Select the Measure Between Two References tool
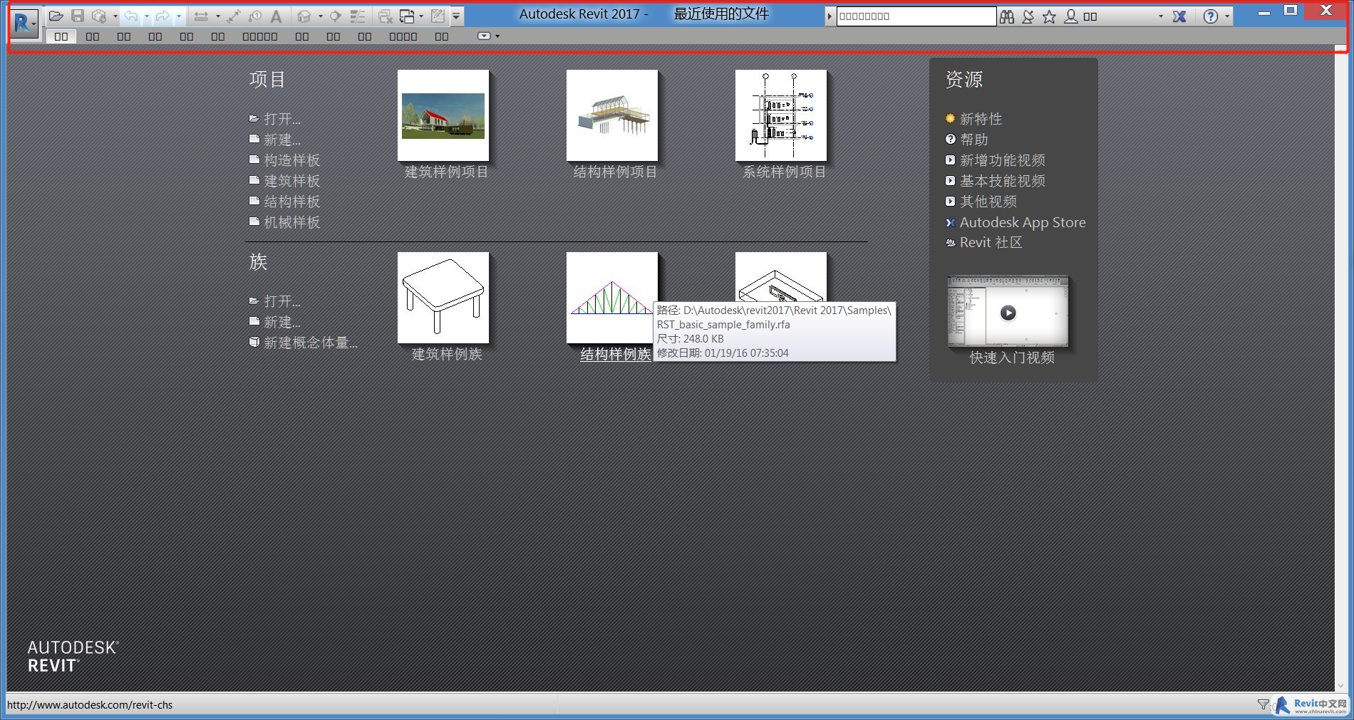This screenshot has height=720, width=1354. [x=201, y=16]
